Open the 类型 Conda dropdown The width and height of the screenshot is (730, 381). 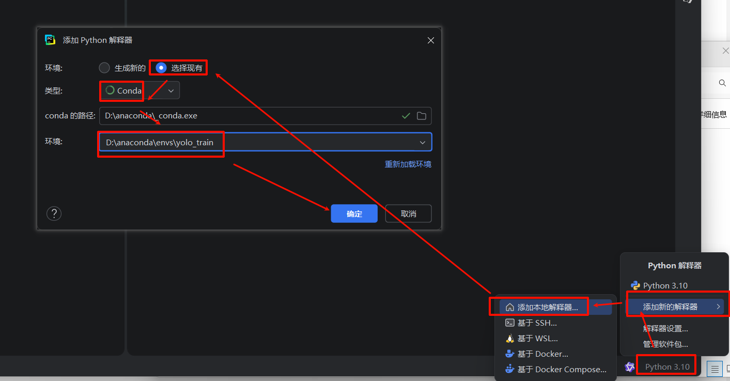pyautogui.click(x=139, y=90)
